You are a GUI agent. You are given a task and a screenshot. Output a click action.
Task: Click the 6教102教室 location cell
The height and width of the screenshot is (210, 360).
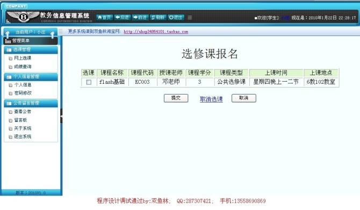[x=321, y=82]
